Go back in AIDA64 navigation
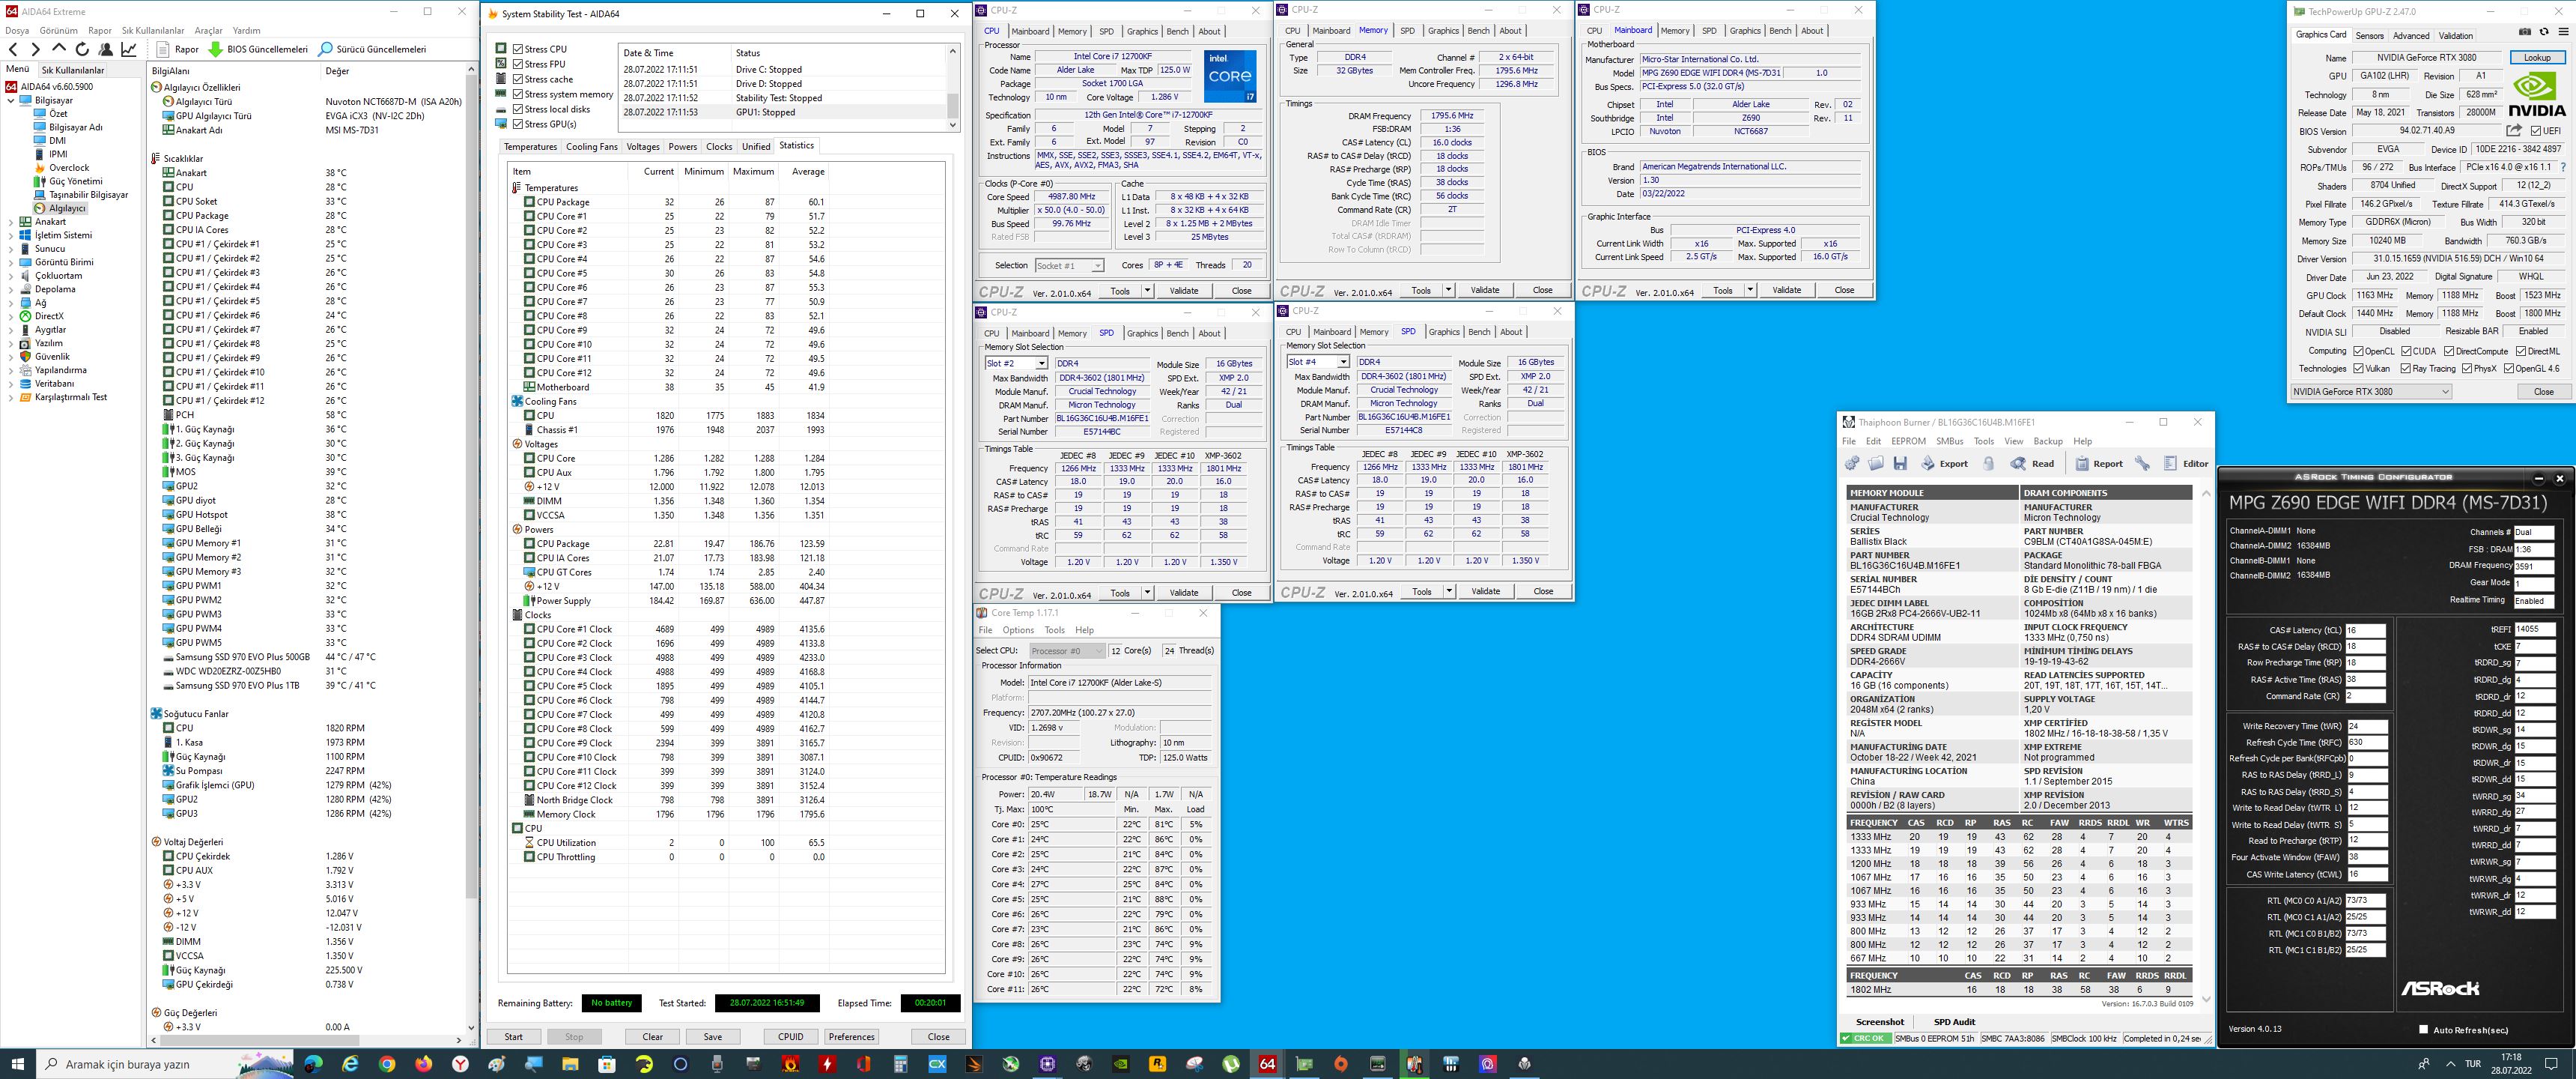The image size is (2576, 1079). [x=12, y=49]
